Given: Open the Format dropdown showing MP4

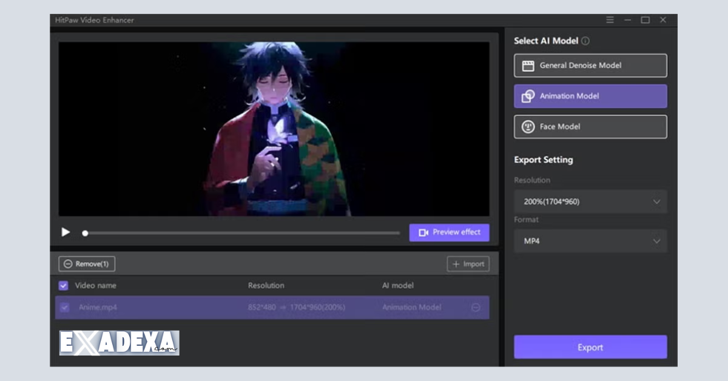Looking at the screenshot, I should pyautogui.click(x=590, y=241).
